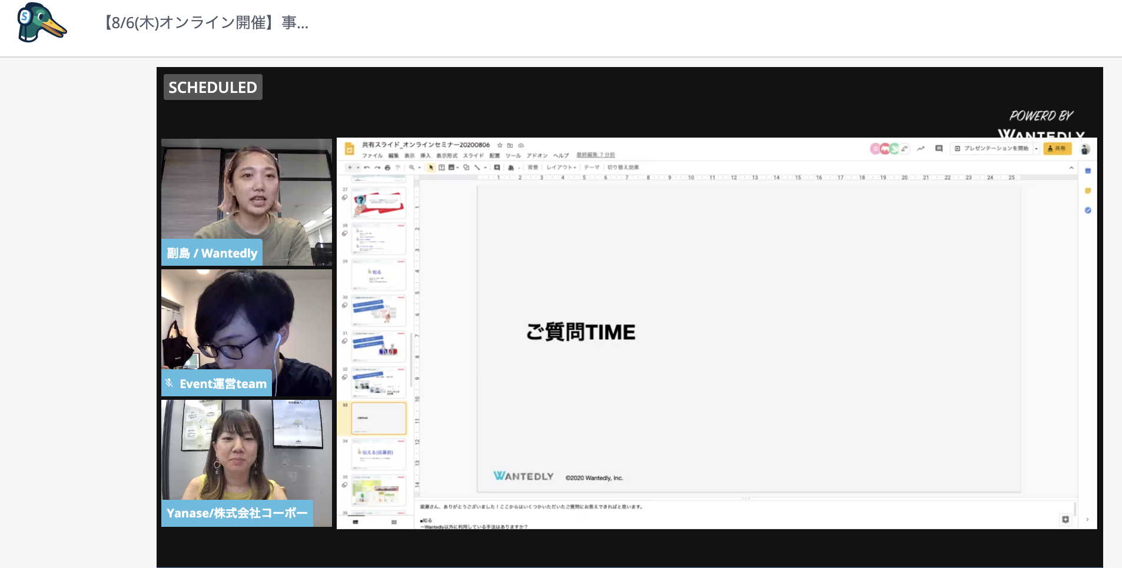Click the insert image icon
The height and width of the screenshot is (568, 1122).
pos(452,168)
